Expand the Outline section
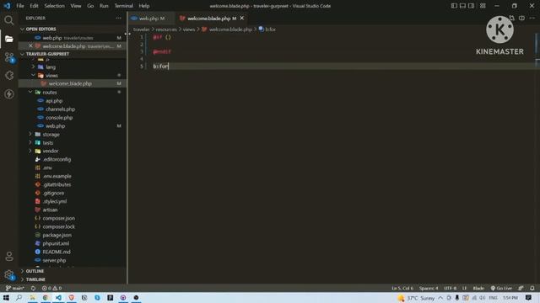Screen dimensions: 540x303 click(35, 271)
